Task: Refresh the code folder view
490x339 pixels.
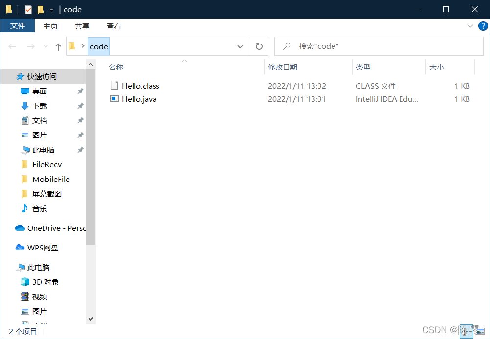Action: click(x=259, y=46)
